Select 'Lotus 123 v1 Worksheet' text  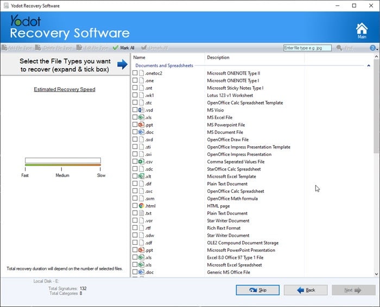point(230,95)
